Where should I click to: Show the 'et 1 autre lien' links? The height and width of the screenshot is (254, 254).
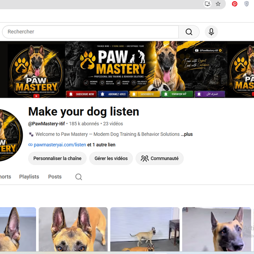[x=101, y=144]
